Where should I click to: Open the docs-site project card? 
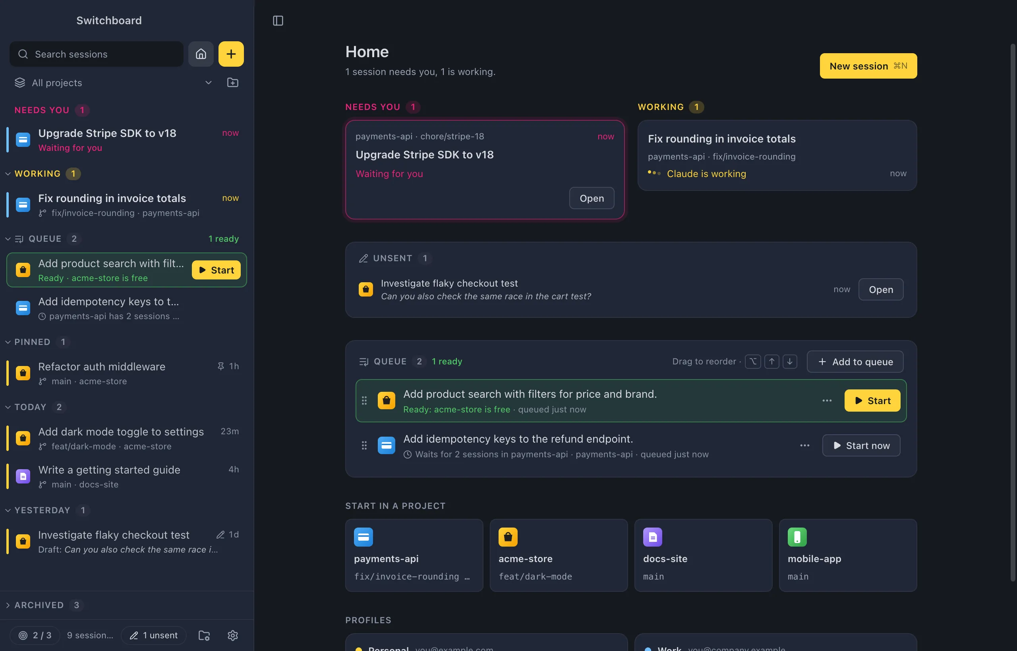tap(704, 555)
